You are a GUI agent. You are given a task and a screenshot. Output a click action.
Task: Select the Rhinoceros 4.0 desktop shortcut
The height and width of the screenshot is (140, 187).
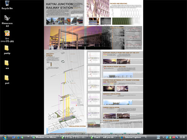pos(7,21)
